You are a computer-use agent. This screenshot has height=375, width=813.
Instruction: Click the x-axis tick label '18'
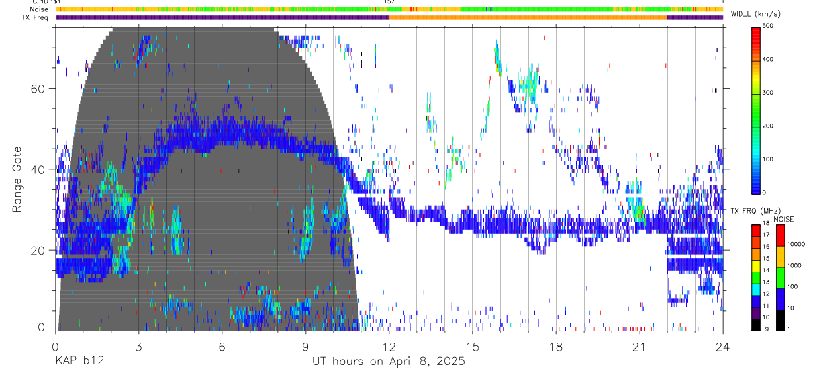555,346
